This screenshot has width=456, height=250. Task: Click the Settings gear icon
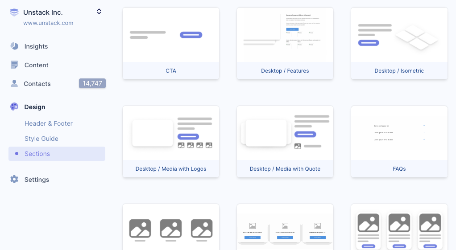click(14, 180)
